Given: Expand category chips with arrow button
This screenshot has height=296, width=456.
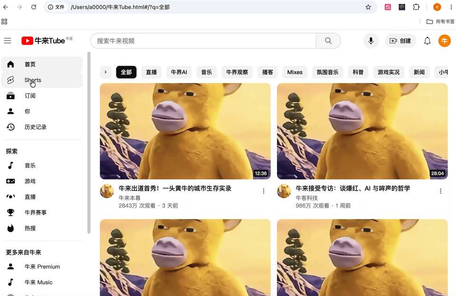Looking at the screenshot, I should point(105,72).
